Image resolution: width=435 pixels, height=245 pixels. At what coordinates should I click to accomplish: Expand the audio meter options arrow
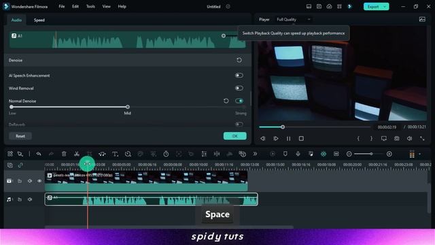[420, 154]
